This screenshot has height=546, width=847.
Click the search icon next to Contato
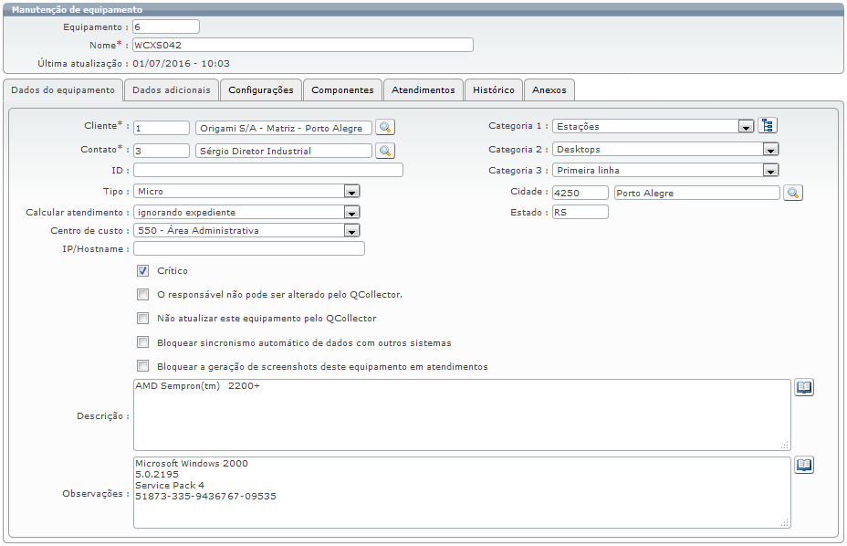pos(385,151)
